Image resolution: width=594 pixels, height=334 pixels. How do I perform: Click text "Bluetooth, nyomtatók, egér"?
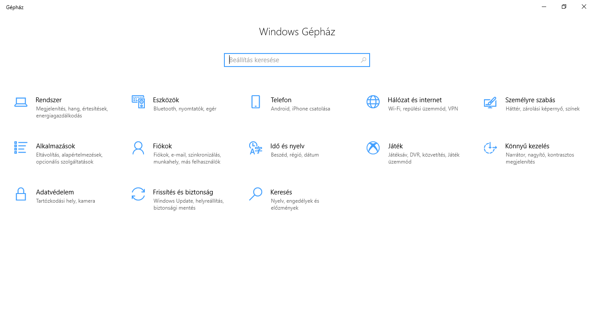coord(185,109)
